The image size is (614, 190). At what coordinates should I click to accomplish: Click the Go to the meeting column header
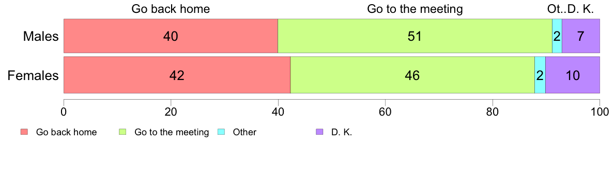coord(415,9)
